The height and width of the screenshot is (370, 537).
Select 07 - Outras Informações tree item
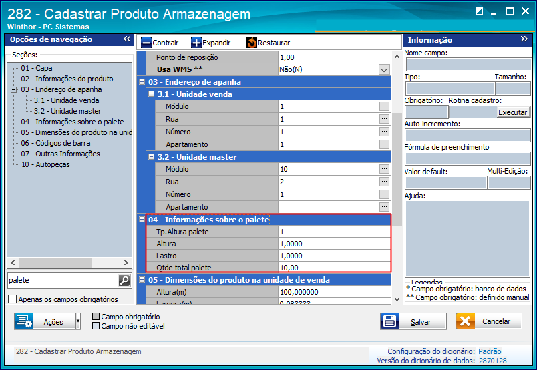tap(60, 154)
